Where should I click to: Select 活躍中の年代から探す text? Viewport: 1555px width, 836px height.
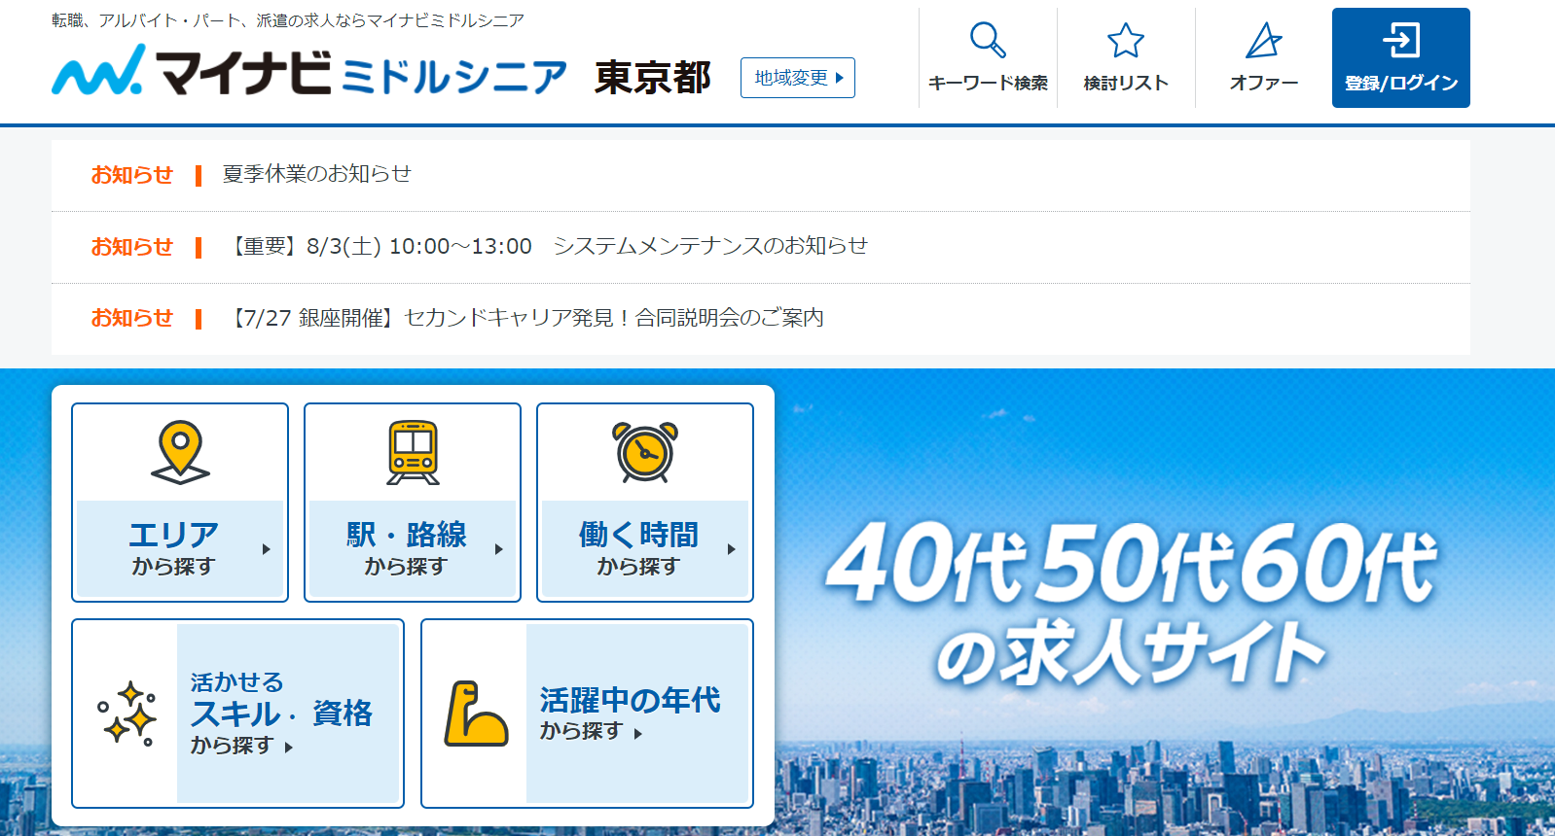coord(630,713)
